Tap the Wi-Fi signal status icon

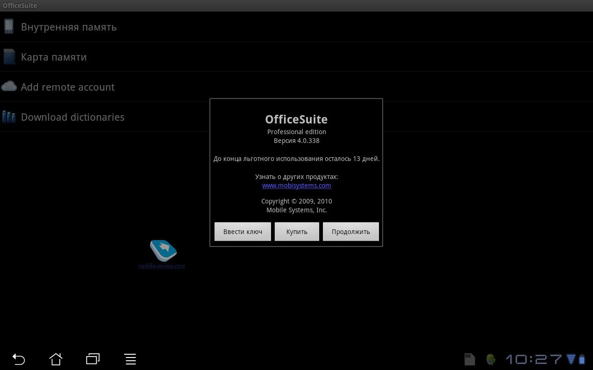click(571, 359)
